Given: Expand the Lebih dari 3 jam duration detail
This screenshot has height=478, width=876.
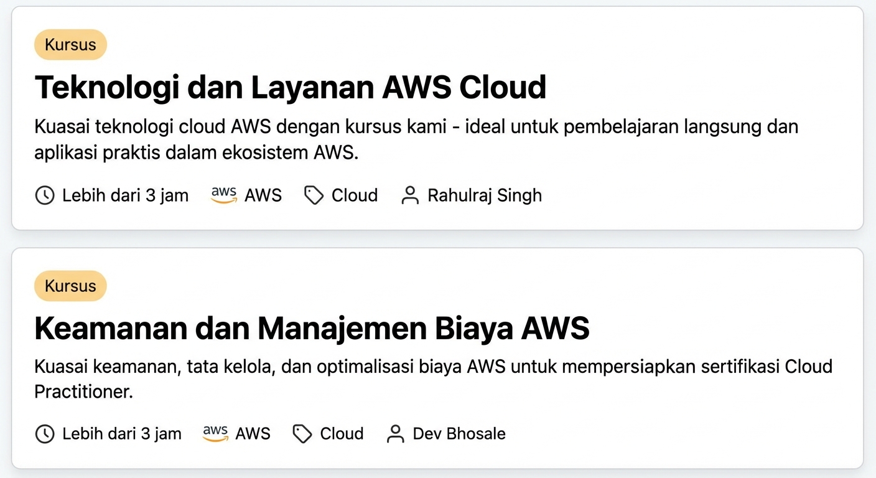Looking at the screenshot, I should point(125,195).
